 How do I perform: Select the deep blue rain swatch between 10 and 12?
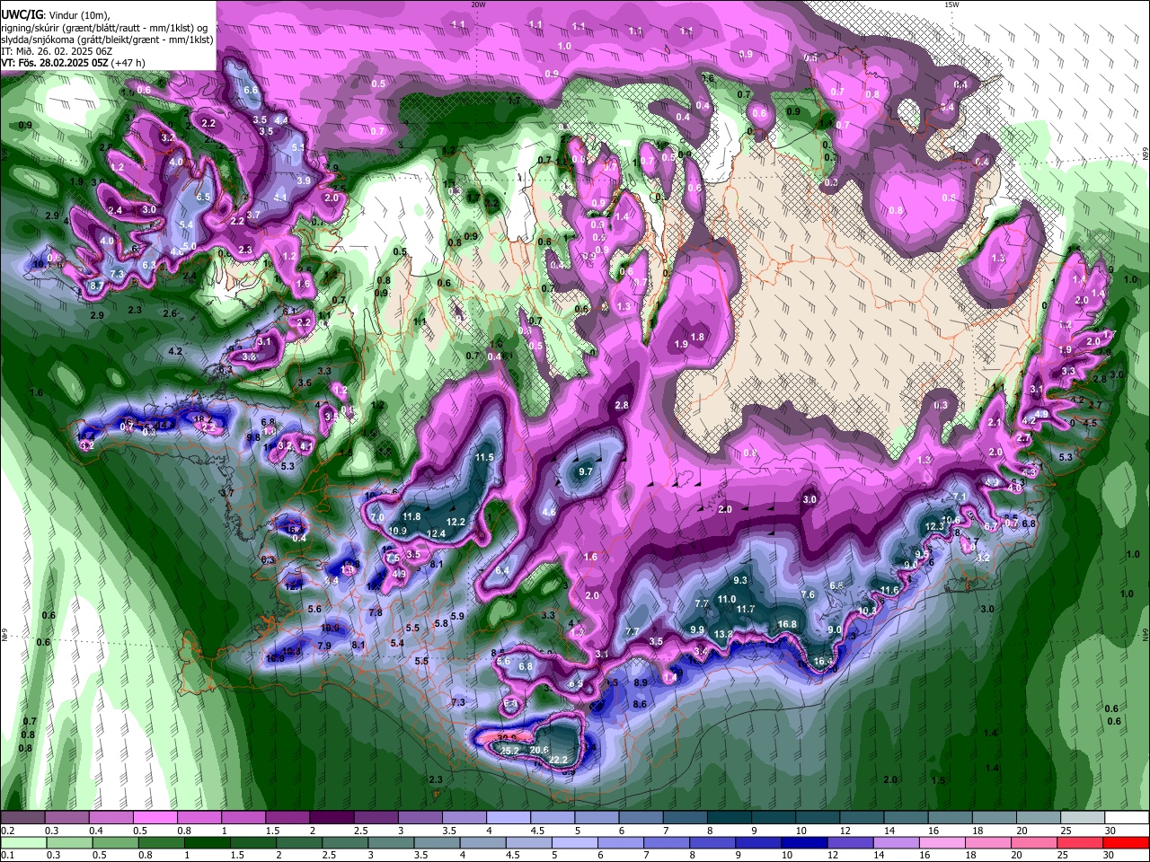tap(802, 843)
